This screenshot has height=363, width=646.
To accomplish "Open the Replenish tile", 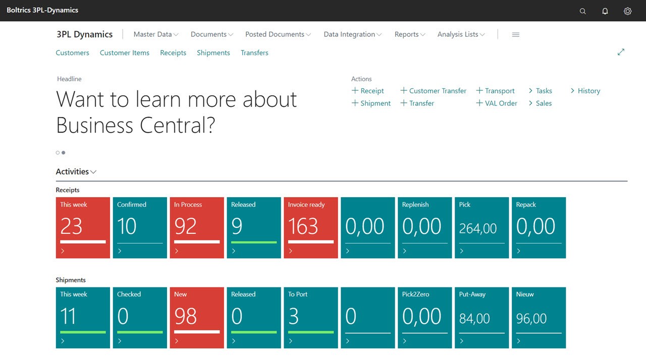I will pos(425,228).
